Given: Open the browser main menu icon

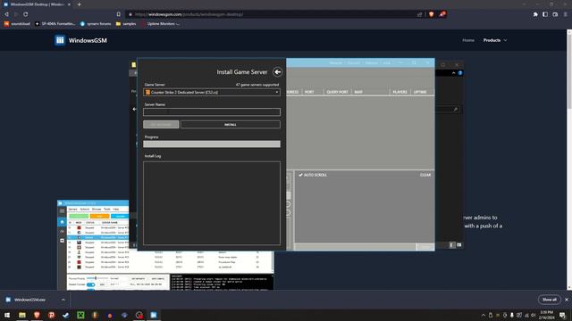Looking at the screenshot, I should 565,14.
